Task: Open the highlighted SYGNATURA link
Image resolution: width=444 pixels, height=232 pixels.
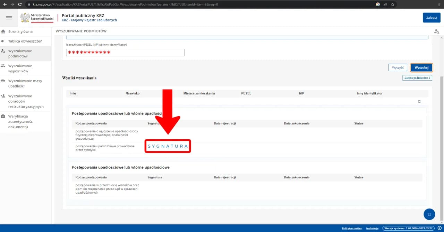Action: click(x=168, y=146)
